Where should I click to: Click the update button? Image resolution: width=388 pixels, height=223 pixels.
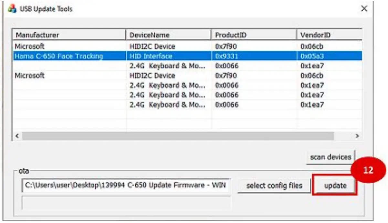[335, 186]
